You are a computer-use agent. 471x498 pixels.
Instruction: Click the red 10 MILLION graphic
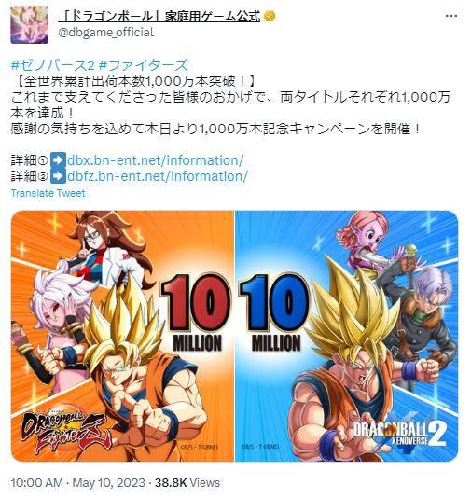coord(195,313)
